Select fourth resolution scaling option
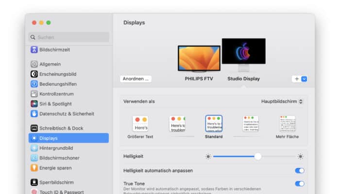This screenshot has width=340, height=194. point(251,123)
